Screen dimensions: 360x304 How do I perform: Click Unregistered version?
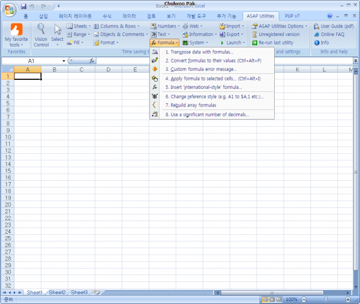[x=276, y=34]
